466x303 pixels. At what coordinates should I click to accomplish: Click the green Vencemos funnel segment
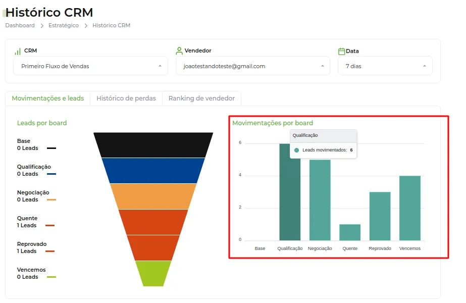click(153, 274)
